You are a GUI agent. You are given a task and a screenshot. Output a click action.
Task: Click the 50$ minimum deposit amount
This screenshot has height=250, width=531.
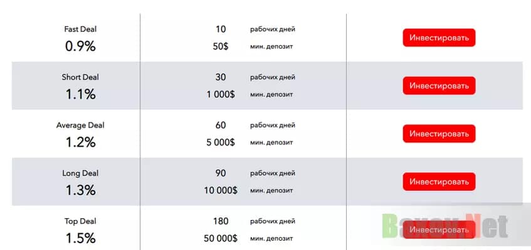click(x=220, y=46)
